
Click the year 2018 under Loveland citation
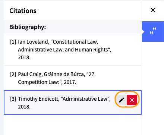[x=24, y=57]
